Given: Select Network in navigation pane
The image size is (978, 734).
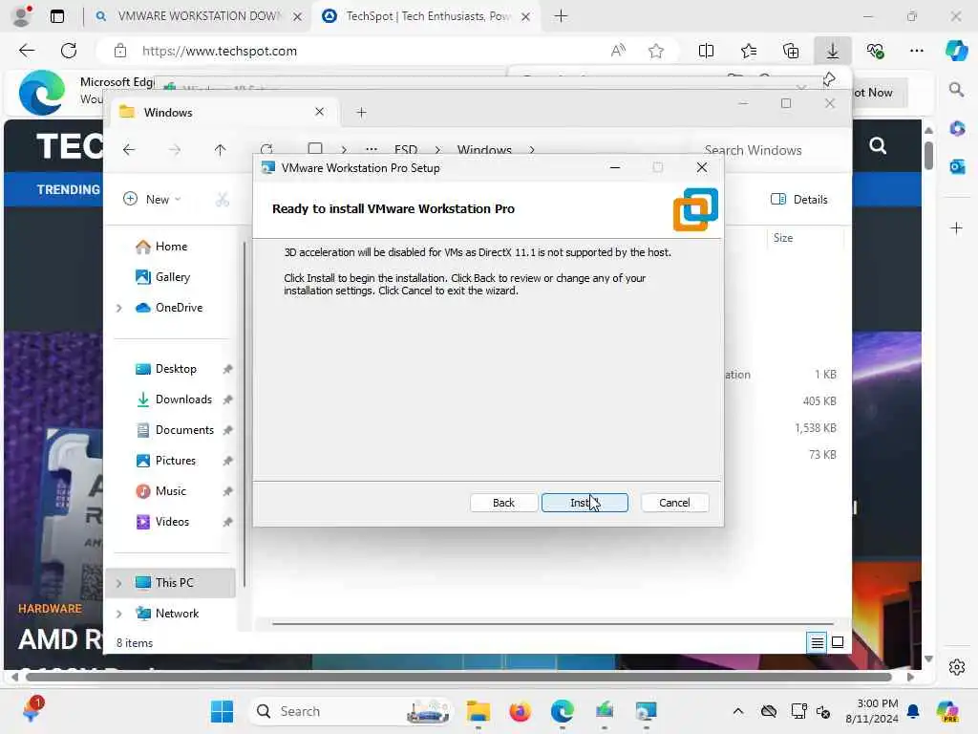Looking at the screenshot, I should [x=167, y=614].
